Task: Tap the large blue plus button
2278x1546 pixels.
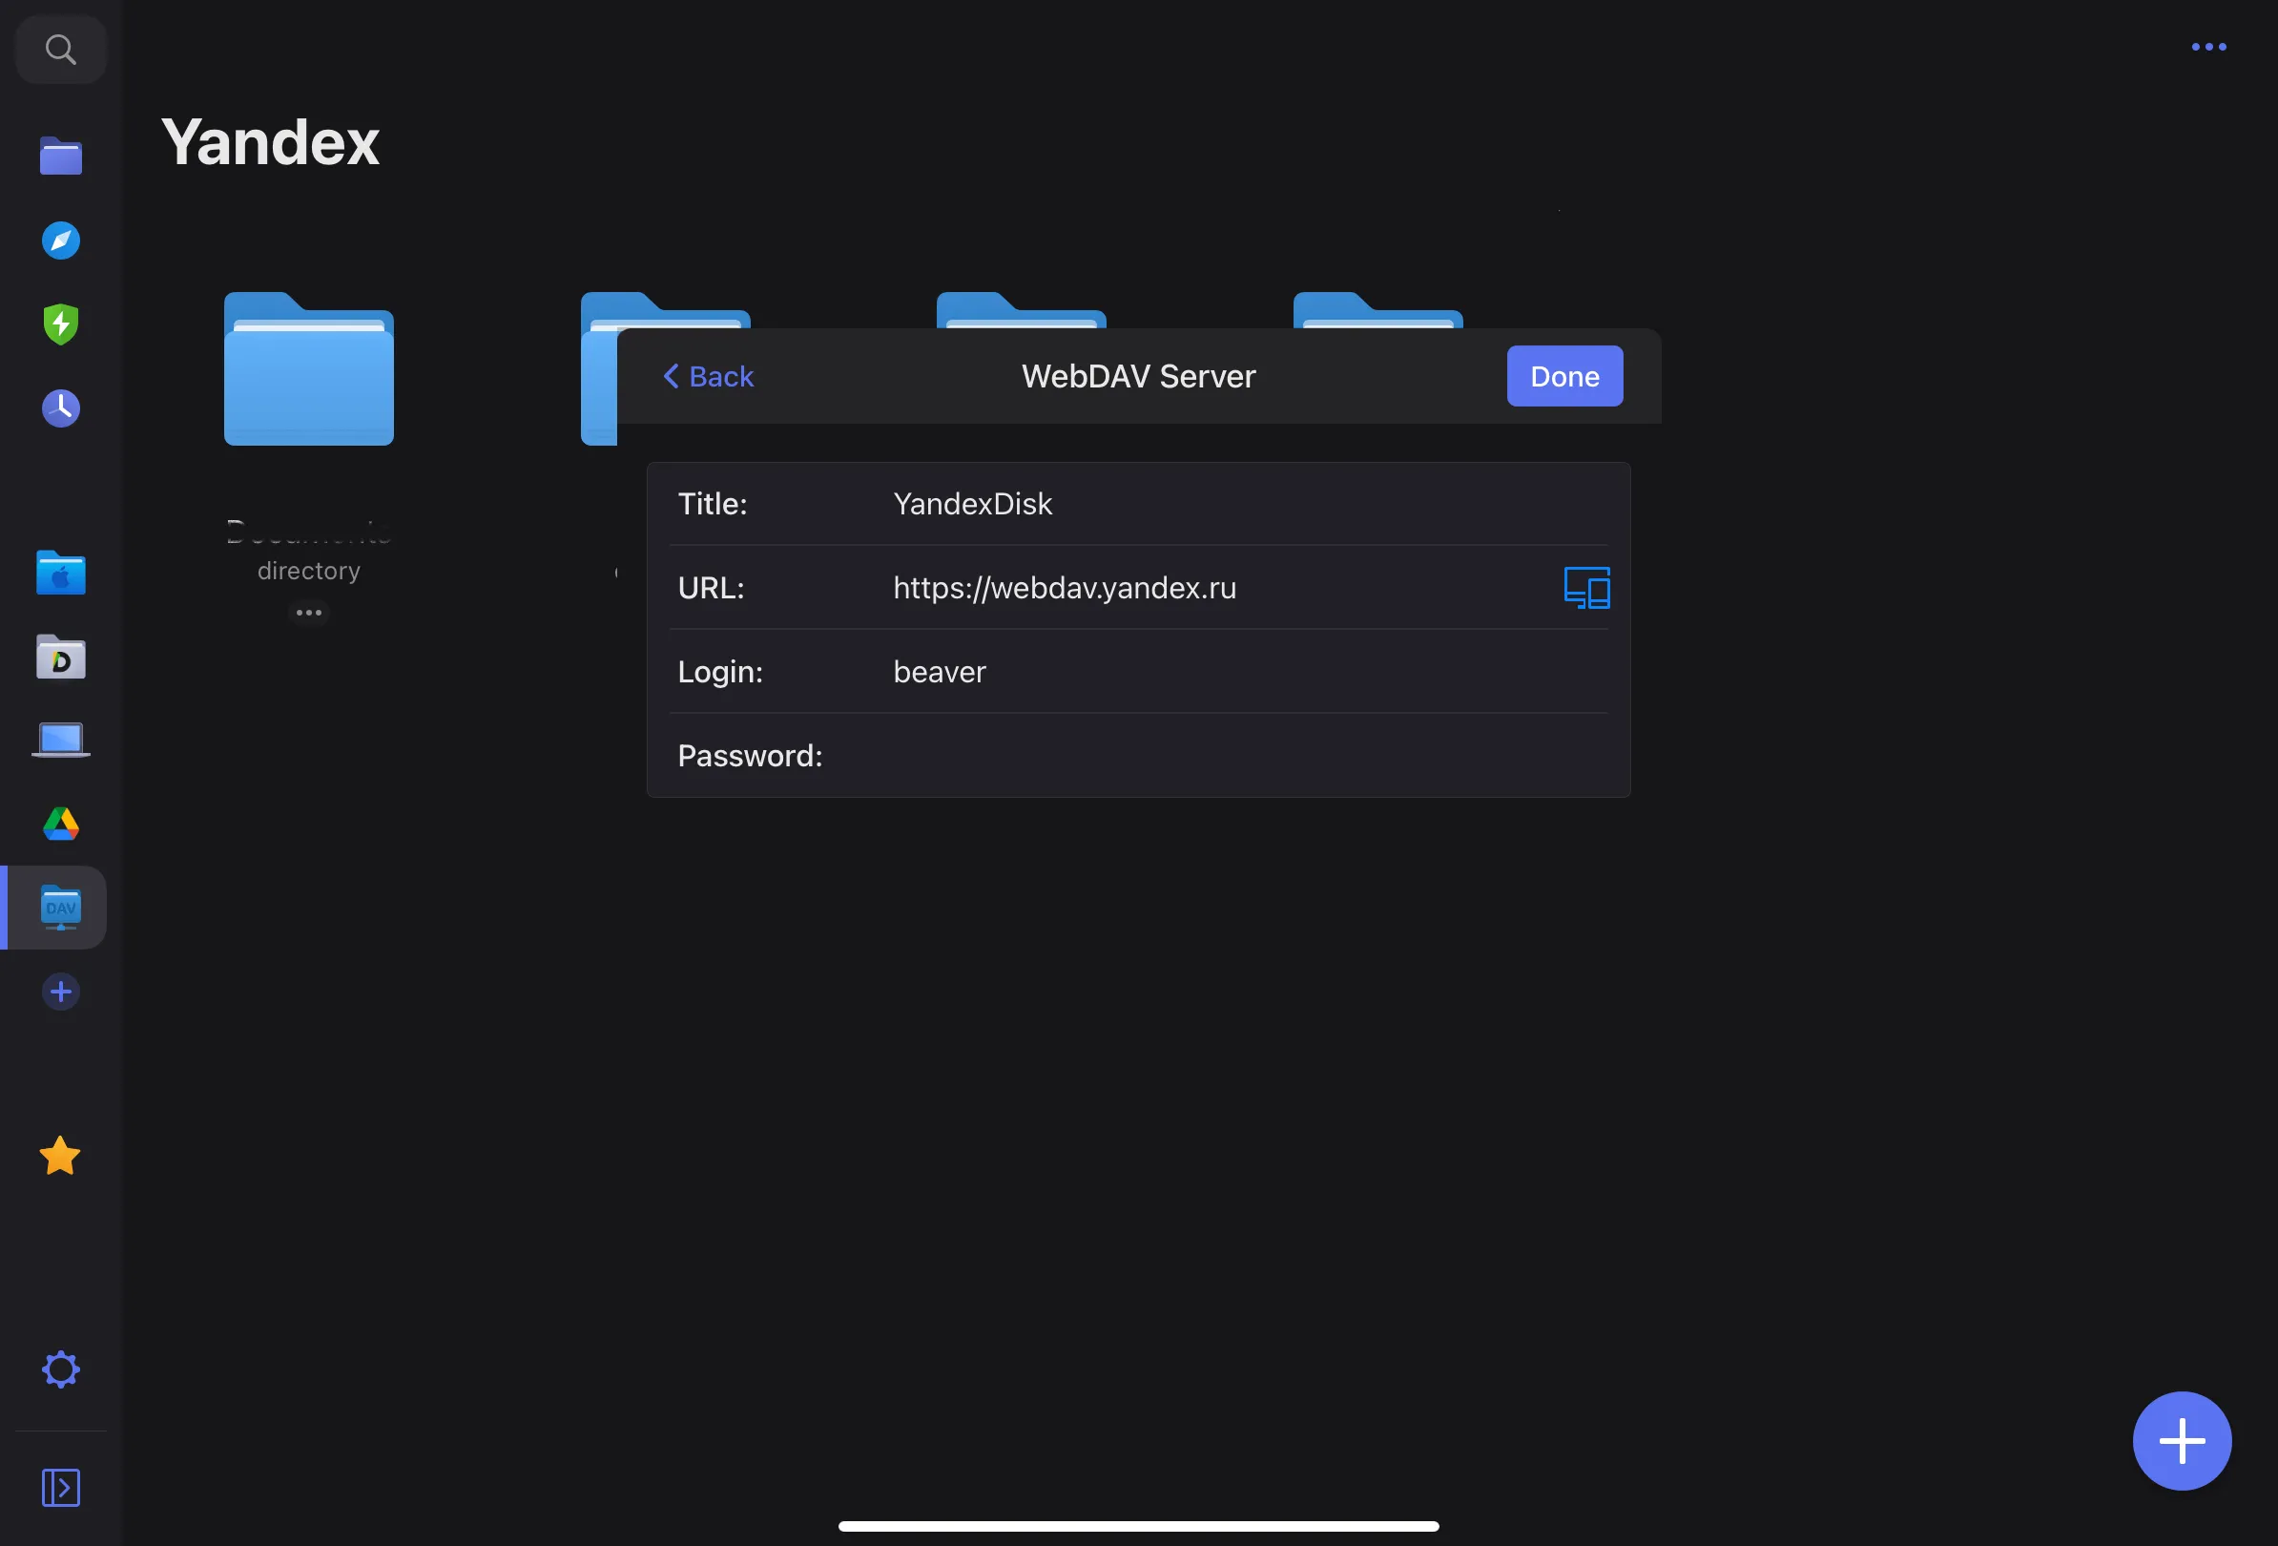Action: click(2182, 1440)
